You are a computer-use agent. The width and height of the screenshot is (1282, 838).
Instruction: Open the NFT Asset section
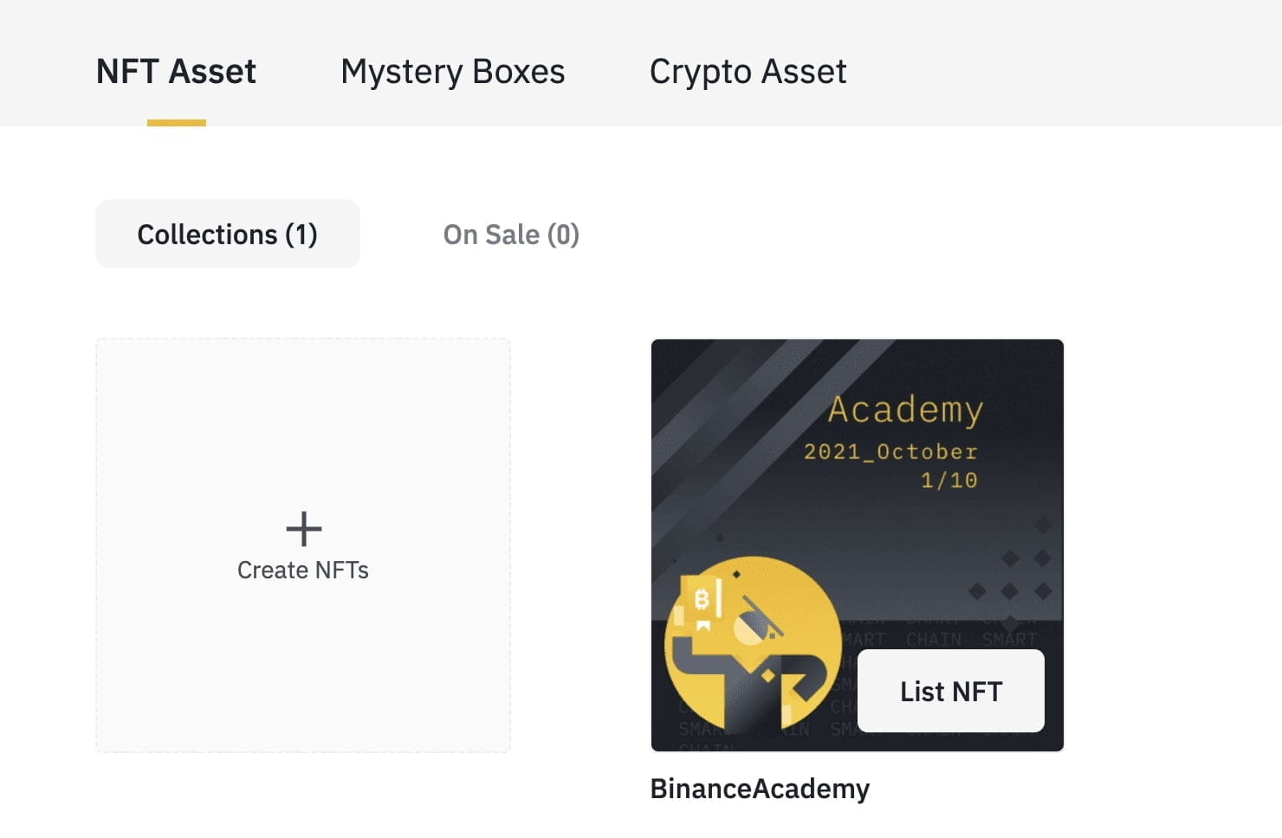pyautogui.click(x=176, y=71)
